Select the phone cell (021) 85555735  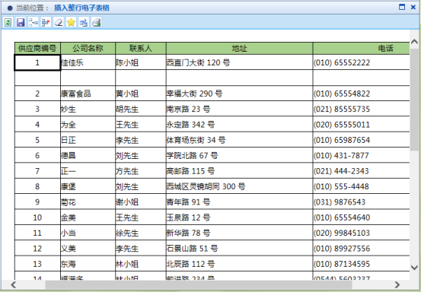coord(361,109)
